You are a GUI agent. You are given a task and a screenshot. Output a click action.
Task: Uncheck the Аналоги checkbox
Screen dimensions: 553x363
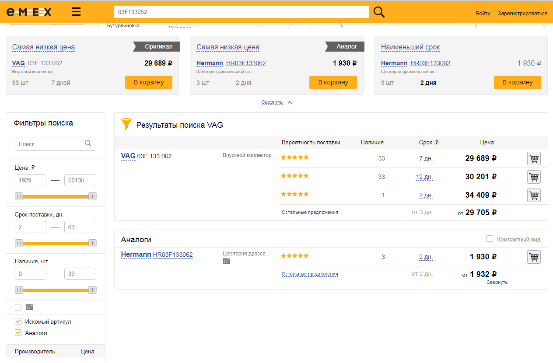tap(18, 333)
